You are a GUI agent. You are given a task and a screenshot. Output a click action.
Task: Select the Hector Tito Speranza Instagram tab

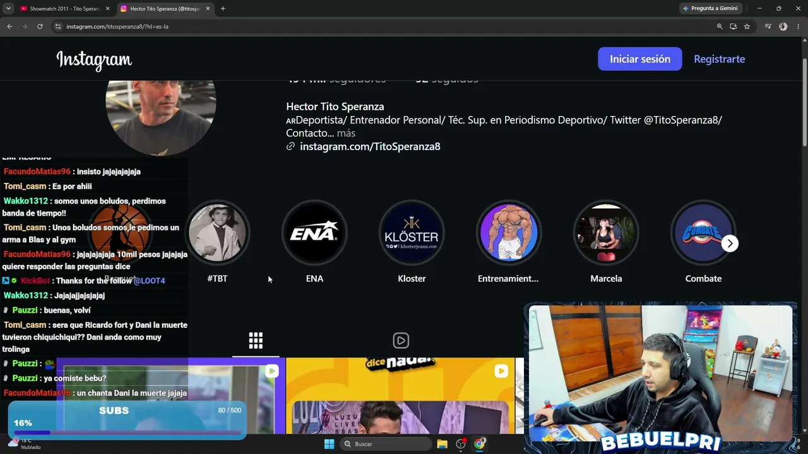(x=165, y=9)
